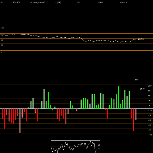Screen dimensions: 153x153
Task: Click the 'MR' panel title
Action: [136, 80]
